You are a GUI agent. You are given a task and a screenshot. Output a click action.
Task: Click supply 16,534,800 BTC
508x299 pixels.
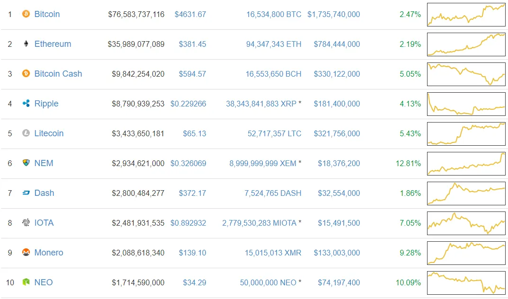274,15
